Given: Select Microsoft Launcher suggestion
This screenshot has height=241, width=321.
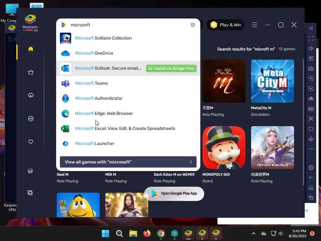Looking at the screenshot, I should tap(128, 144).
